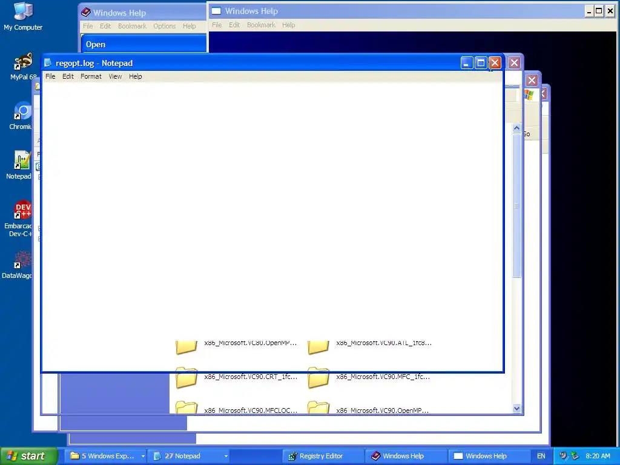The height and width of the screenshot is (465, 620).
Task: Open Notepad's Format menu
Action: point(91,76)
